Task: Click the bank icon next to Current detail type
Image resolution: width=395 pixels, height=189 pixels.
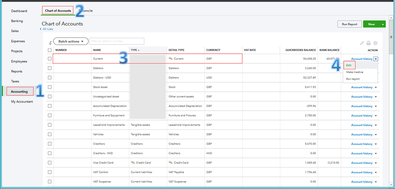Action: pos(171,59)
